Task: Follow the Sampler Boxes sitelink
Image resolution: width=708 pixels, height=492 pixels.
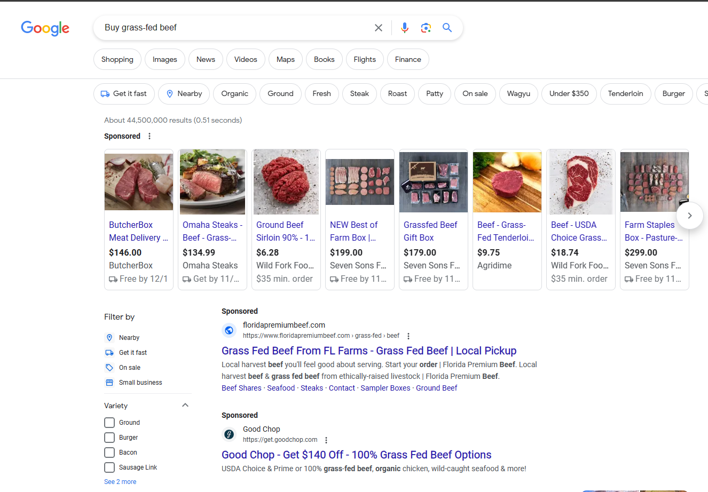Action: 386,388
